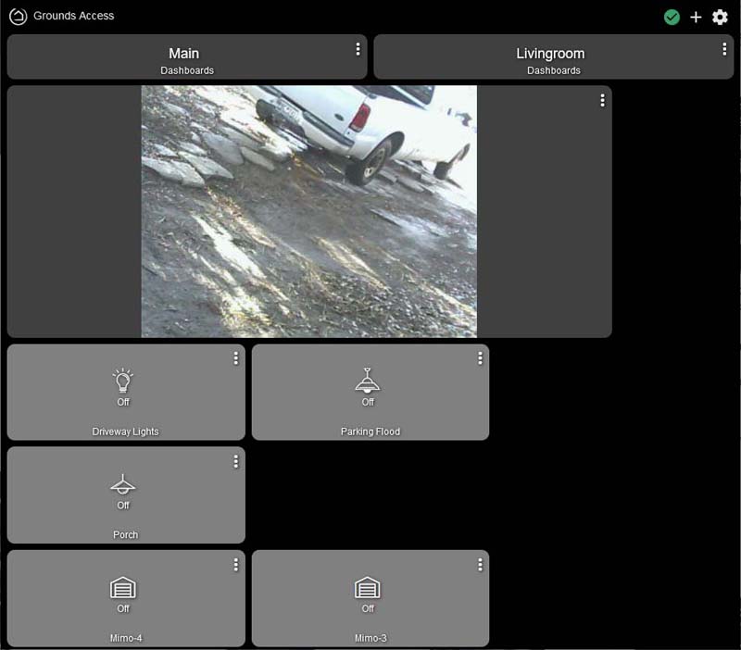
Task: Click the driveway camera image
Action: (x=309, y=211)
